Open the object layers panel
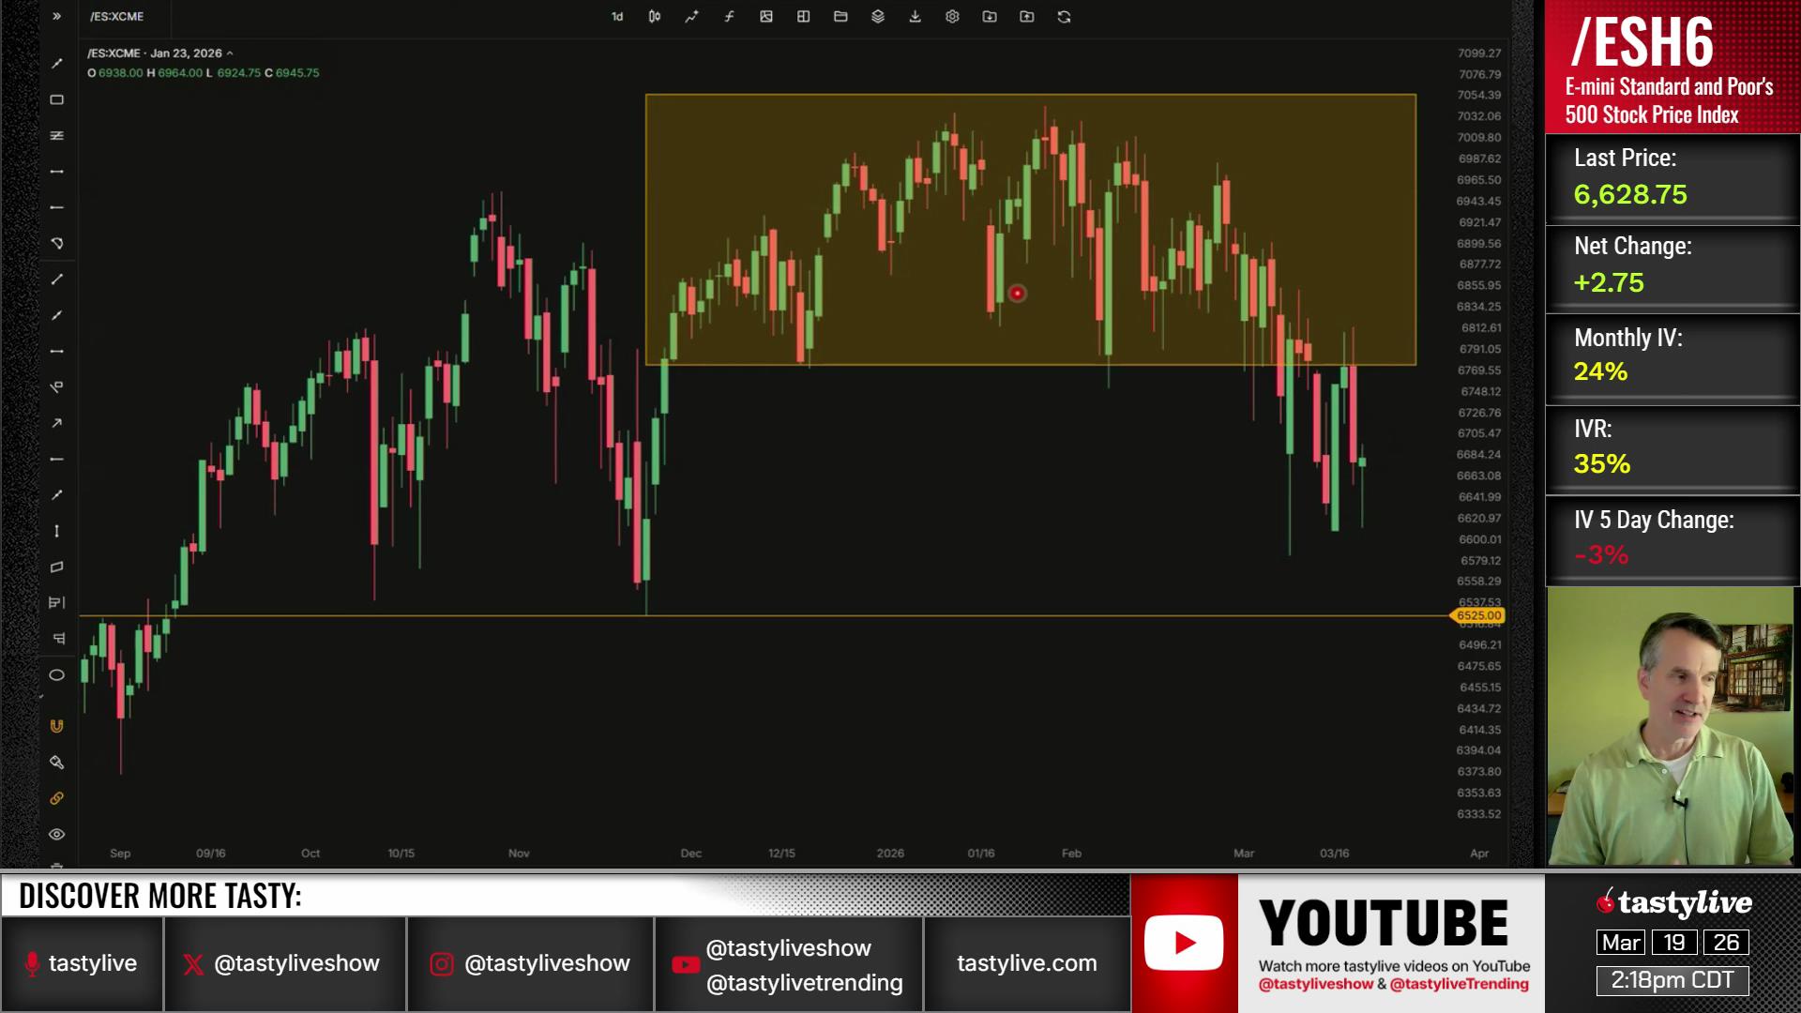 878,17
